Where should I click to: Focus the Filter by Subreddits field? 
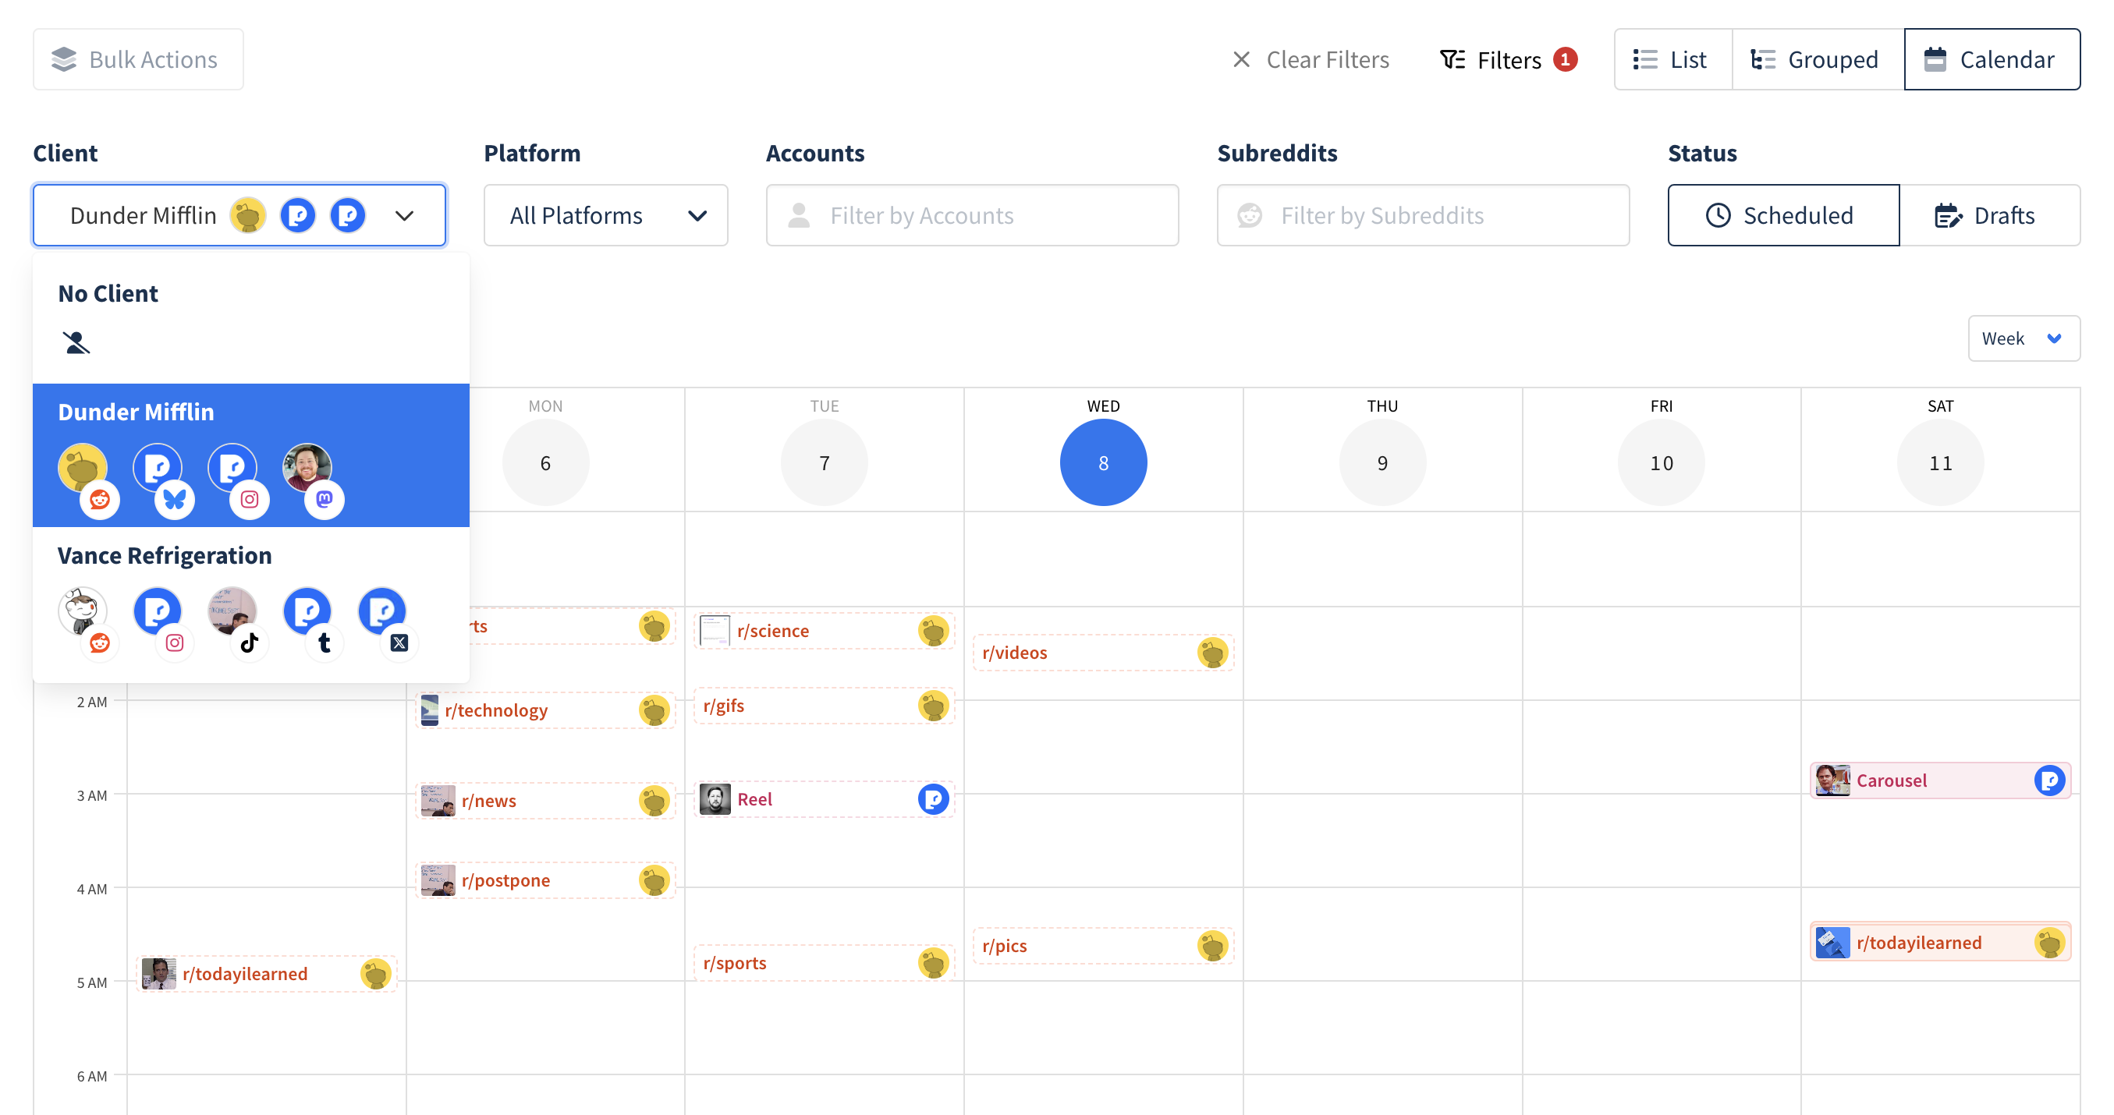[1423, 215]
